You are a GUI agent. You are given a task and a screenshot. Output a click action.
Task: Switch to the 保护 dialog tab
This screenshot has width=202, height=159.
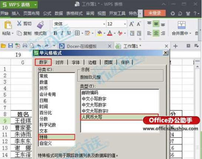point(125,62)
